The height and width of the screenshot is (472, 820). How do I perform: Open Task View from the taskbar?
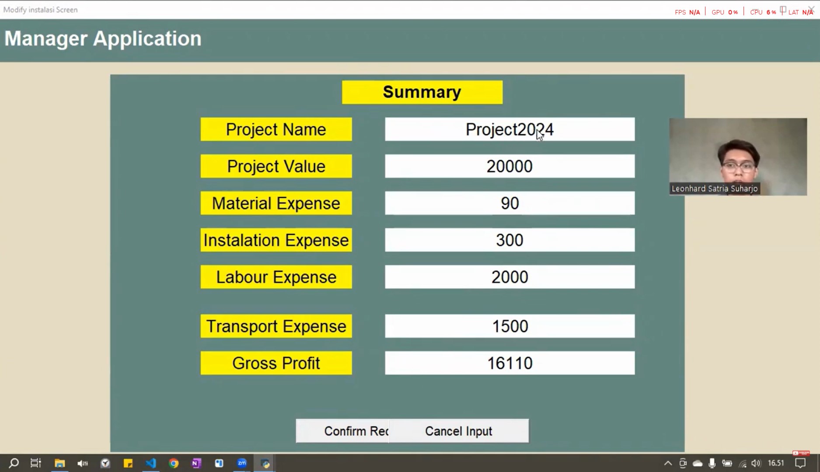coord(36,463)
